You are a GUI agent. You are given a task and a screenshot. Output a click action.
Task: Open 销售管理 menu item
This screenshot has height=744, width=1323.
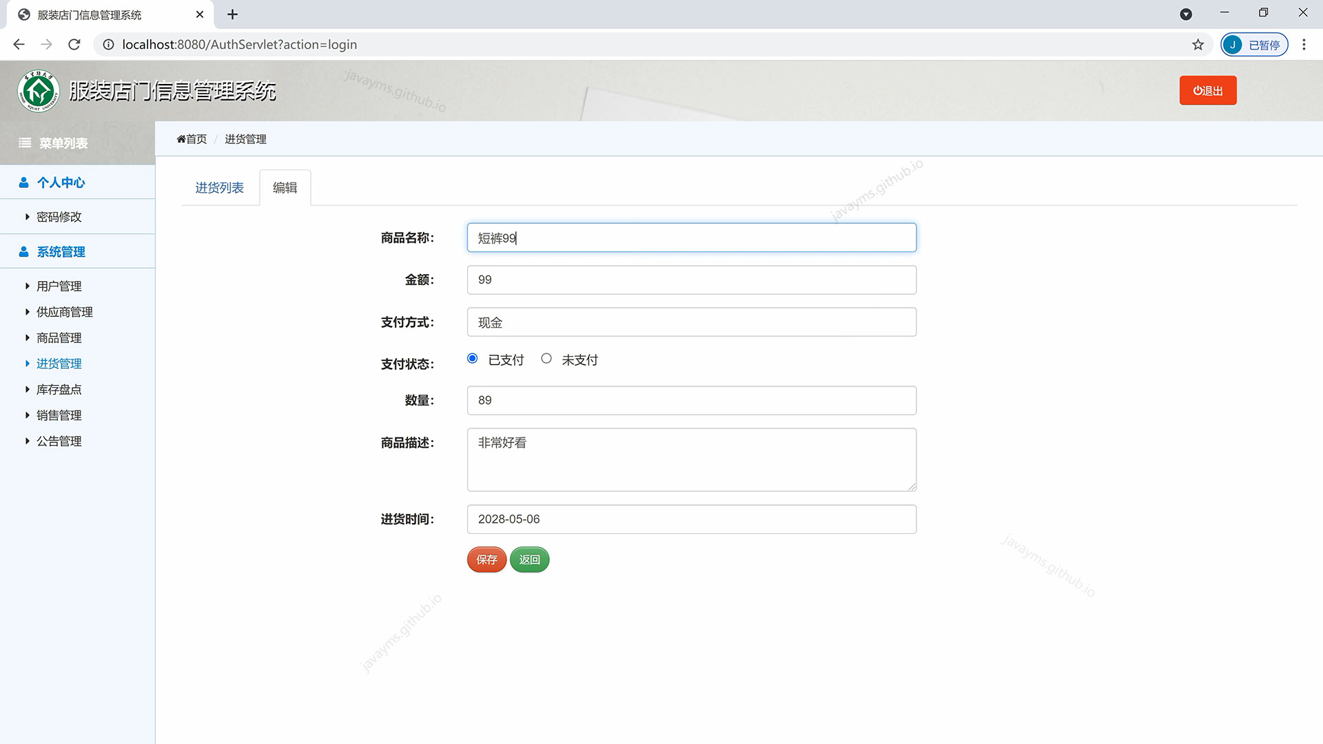coord(59,415)
